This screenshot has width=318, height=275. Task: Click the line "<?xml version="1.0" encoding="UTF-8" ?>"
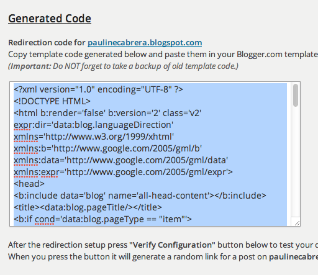pyautogui.click(x=98, y=89)
